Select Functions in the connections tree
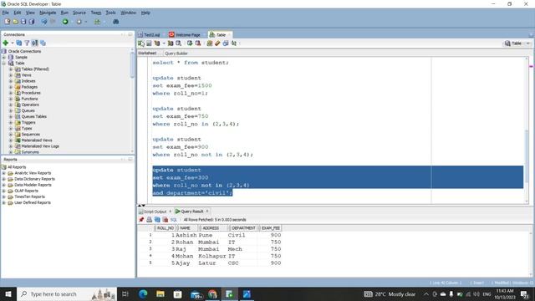535x301 pixels. (x=30, y=99)
